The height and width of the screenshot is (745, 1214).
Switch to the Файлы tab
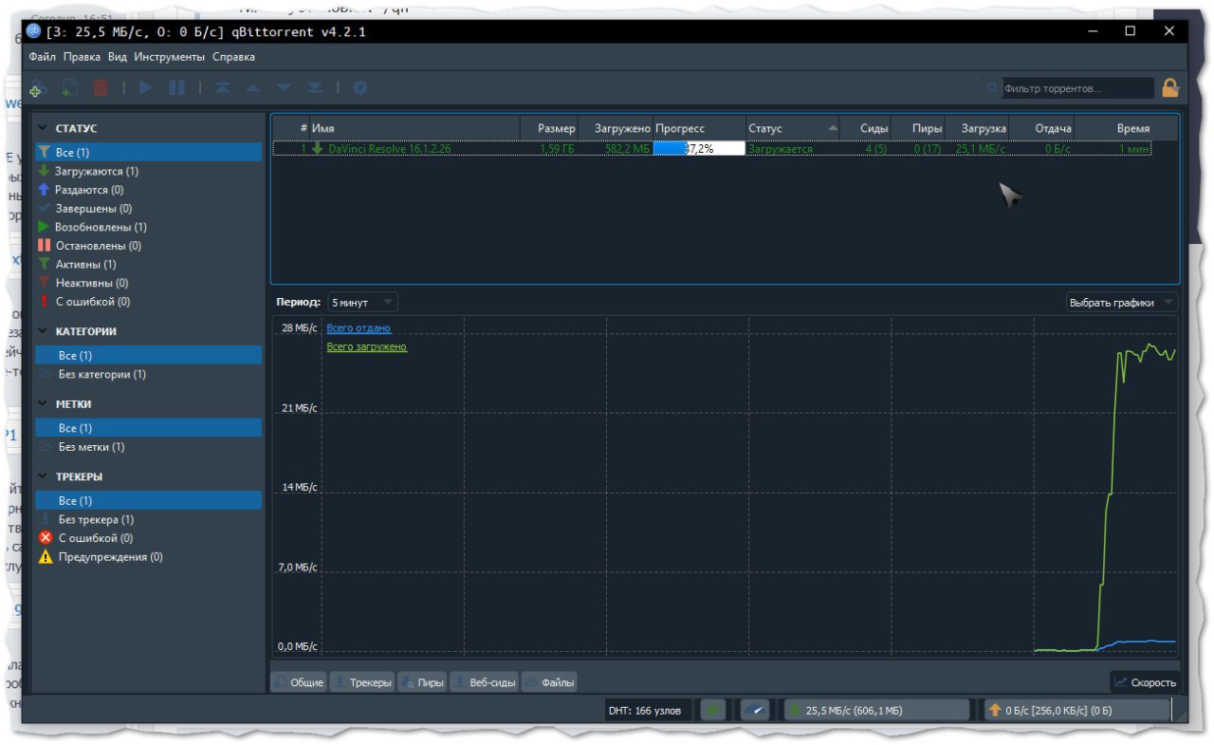(549, 682)
